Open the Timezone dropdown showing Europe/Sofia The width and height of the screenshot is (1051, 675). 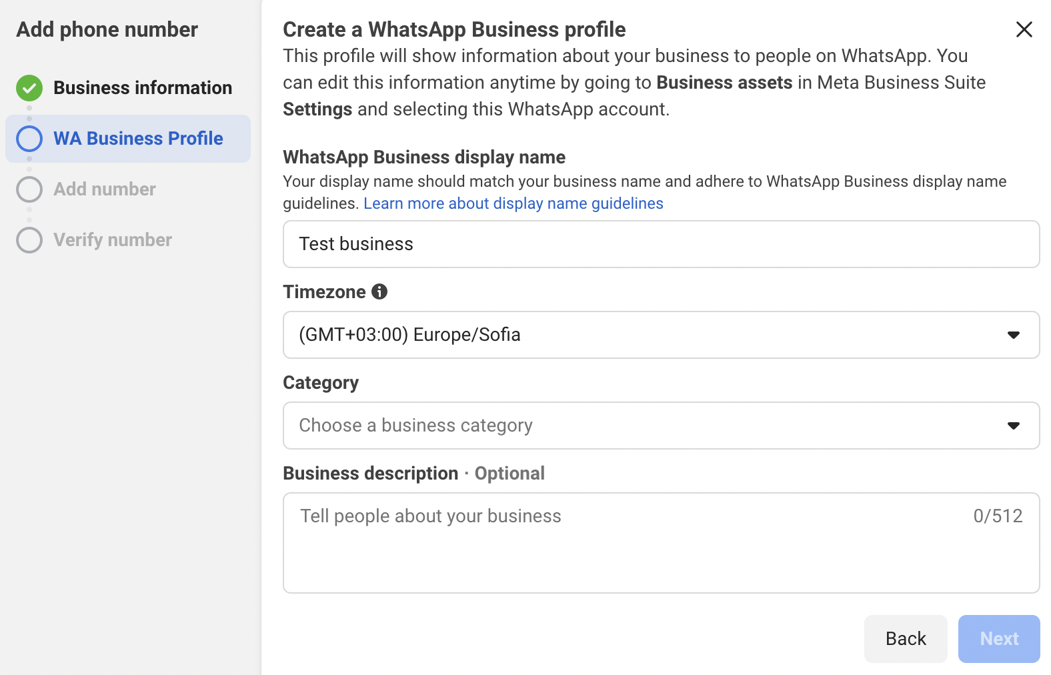point(661,335)
